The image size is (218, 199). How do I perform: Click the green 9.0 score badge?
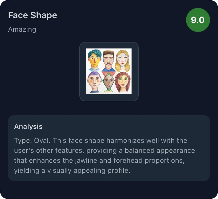coord(198,20)
